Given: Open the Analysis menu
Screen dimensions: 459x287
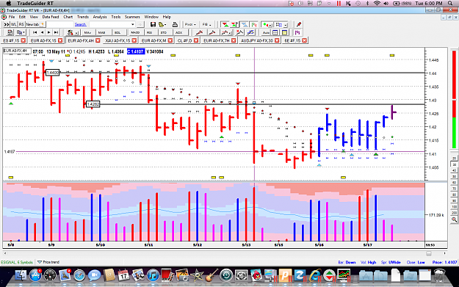Looking at the screenshot, I should 100,17.
